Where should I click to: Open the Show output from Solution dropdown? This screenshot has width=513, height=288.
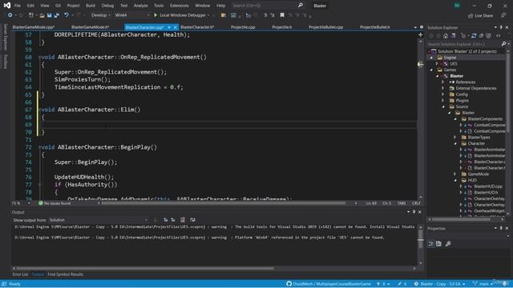coord(98,220)
